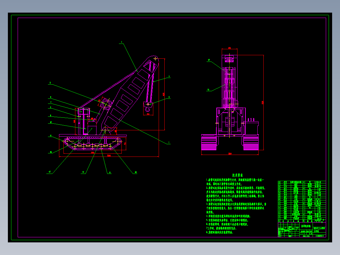
Task: Select callout number 13 under the side view
Action: tap(50, 172)
